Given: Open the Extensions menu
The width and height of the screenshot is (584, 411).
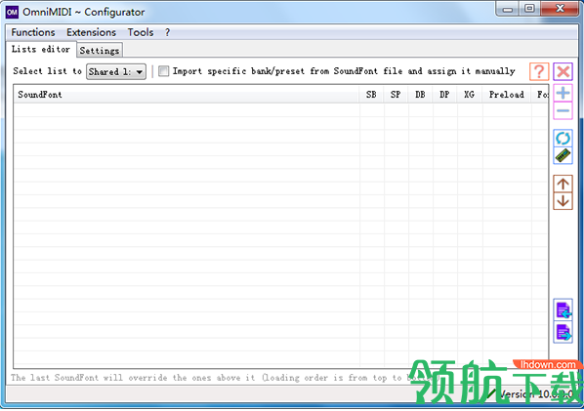Looking at the screenshot, I should [x=91, y=32].
